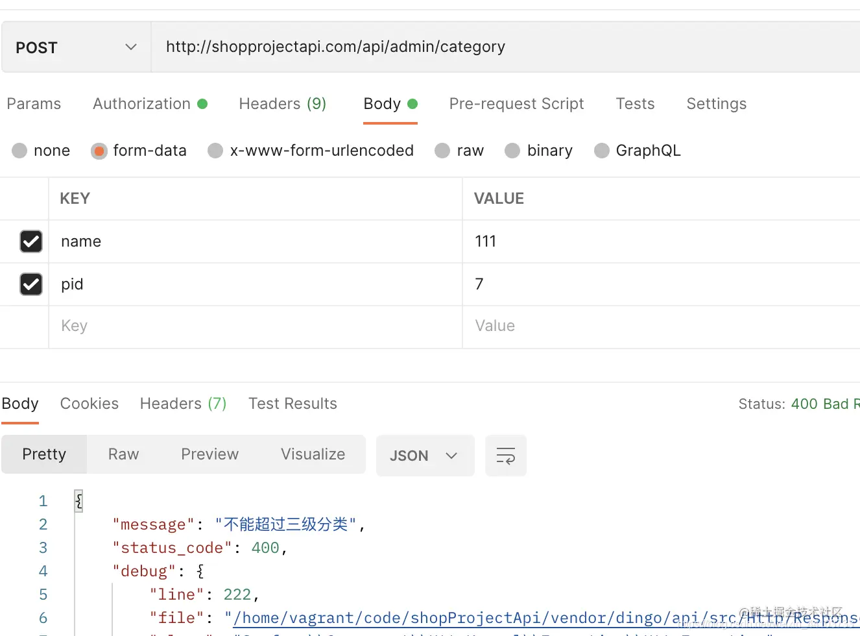Switch to Raw response view
The height and width of the screenshot is (636, 860).
coord(124,454)
